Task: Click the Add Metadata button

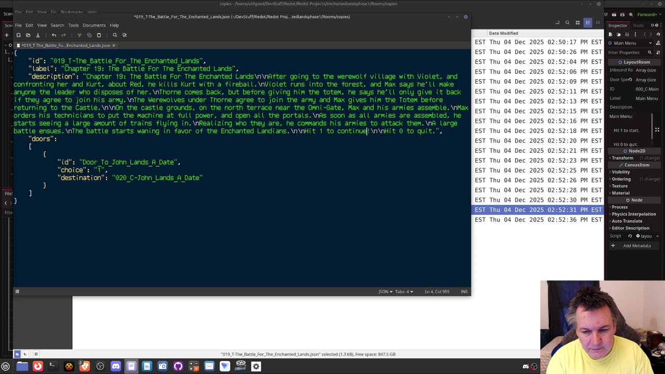Action: [x=633, y=246]
